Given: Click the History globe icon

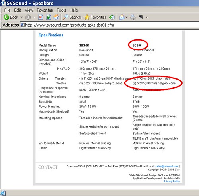Looking at the screenshot, I should 112,17.
